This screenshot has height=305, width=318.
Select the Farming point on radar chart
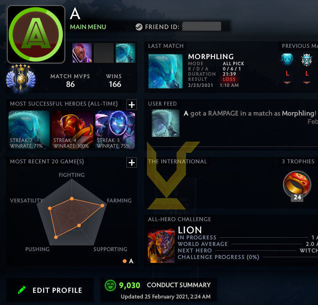103,206
